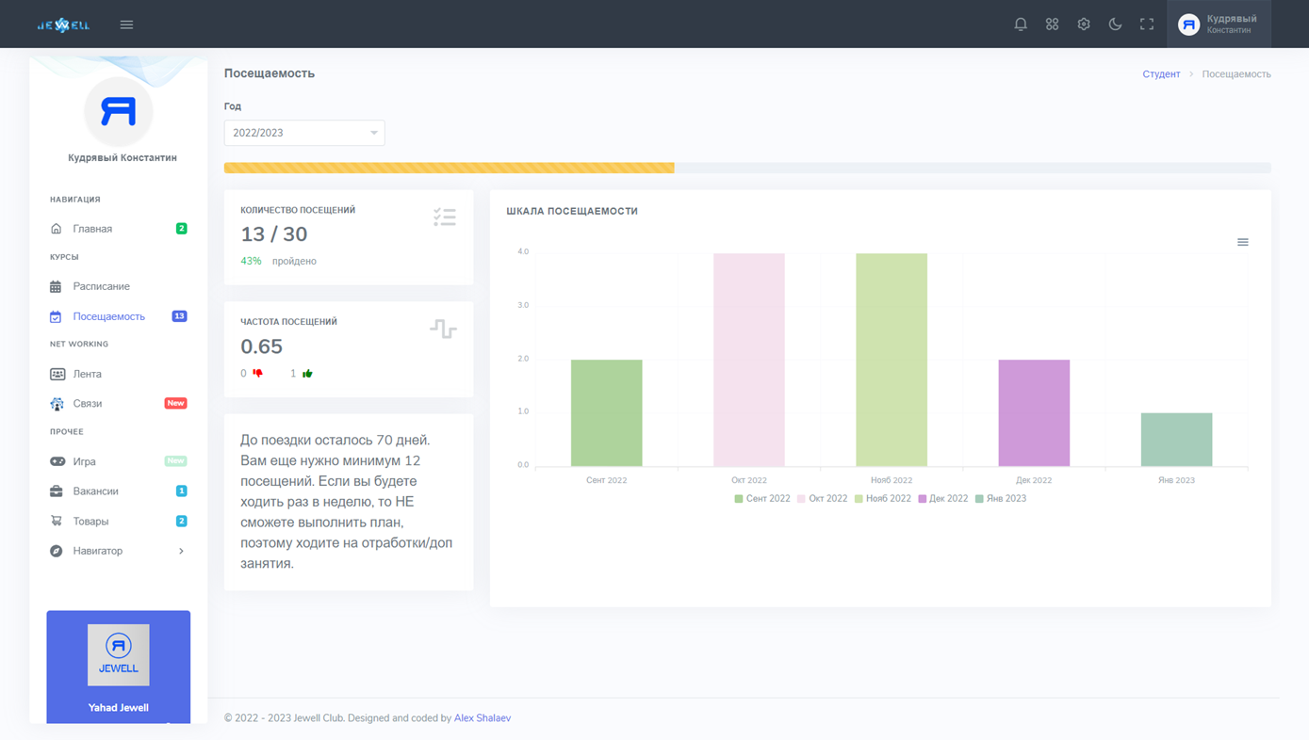Open the notifications bell icon
Viewport: 1309px width, 740px height.
pyautogui.click(x=1021, y=24)
